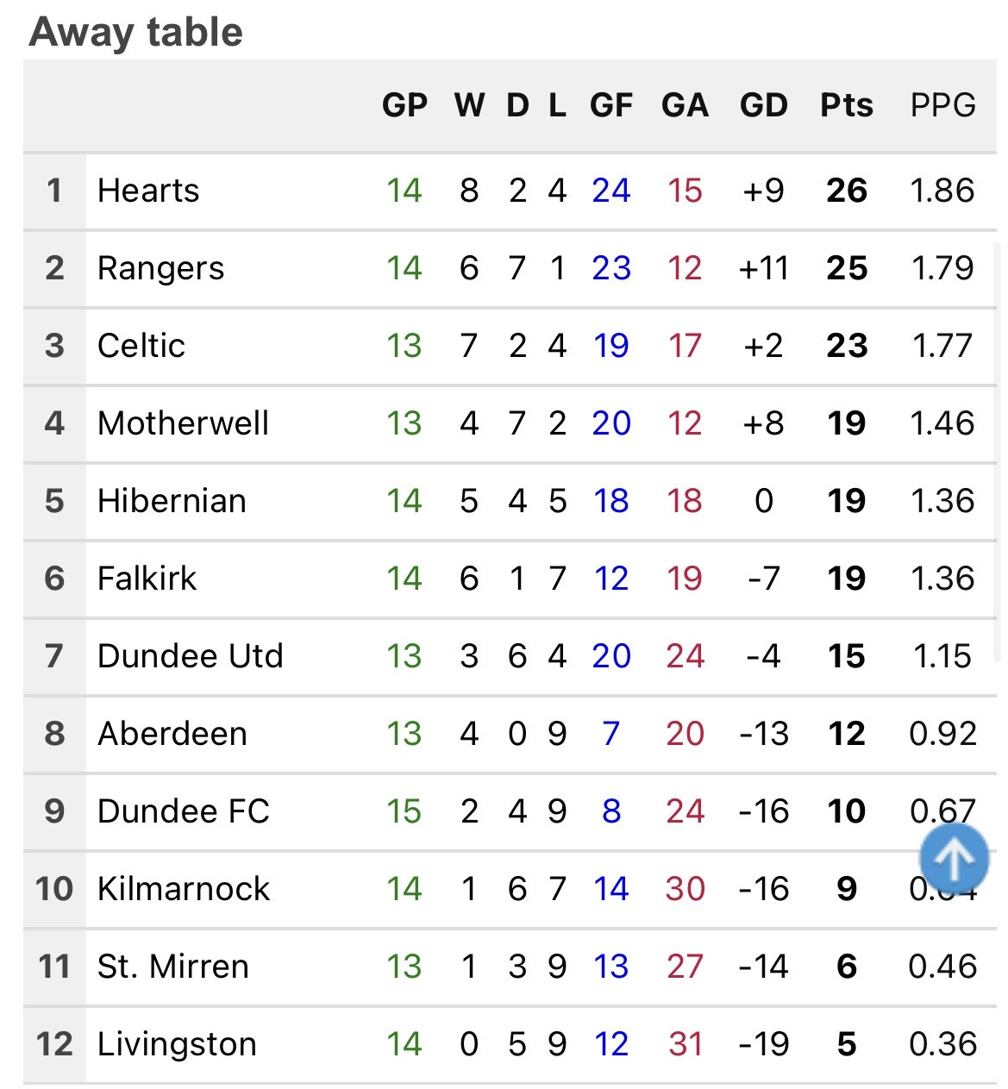Sort table by the GP column header

tap(404, 105)
